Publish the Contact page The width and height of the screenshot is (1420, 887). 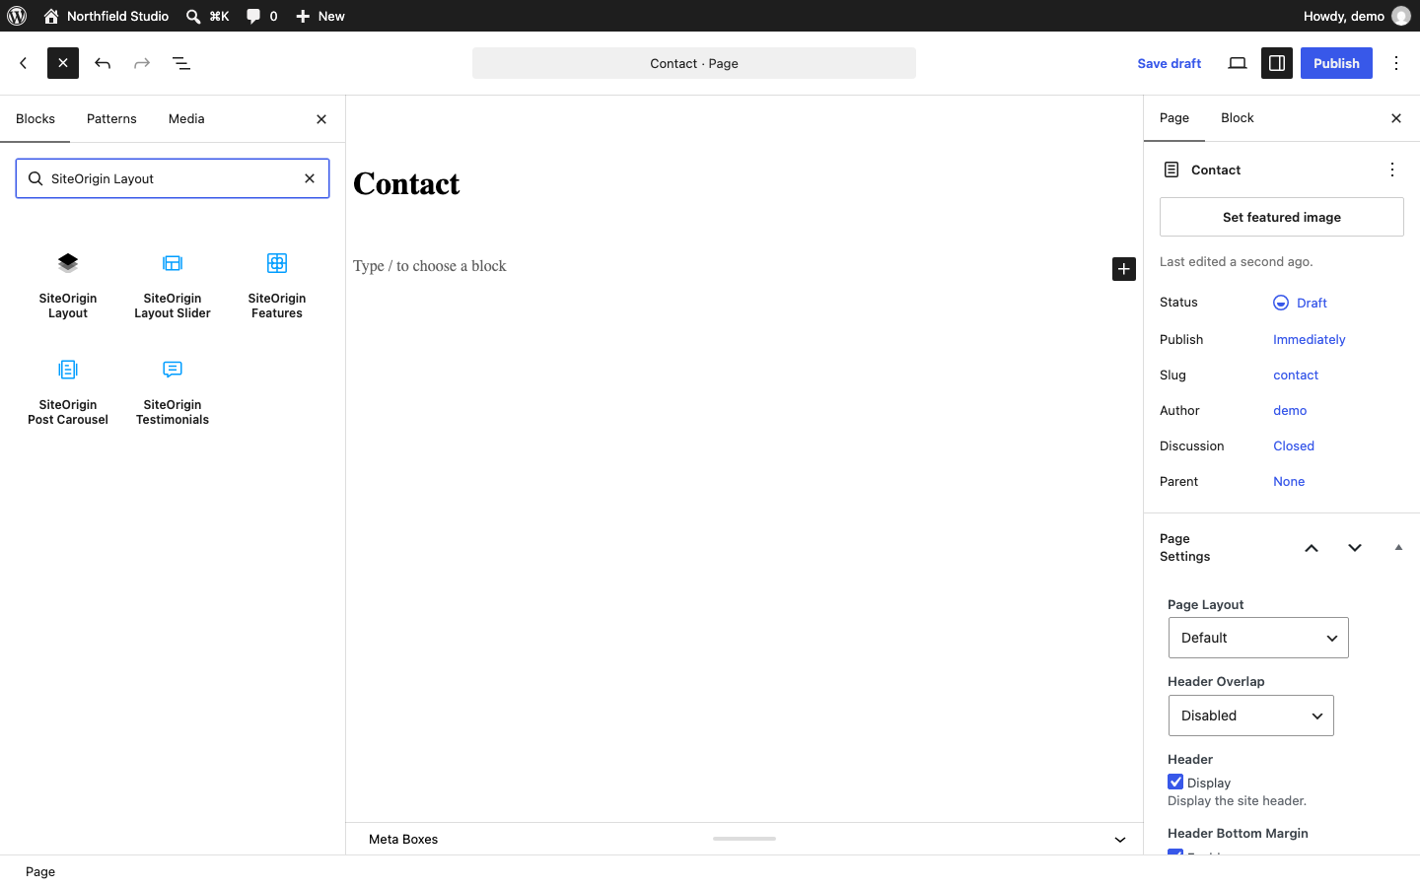(x=1336, y=63)
